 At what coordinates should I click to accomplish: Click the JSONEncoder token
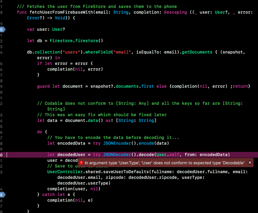(x=117, y=143)
